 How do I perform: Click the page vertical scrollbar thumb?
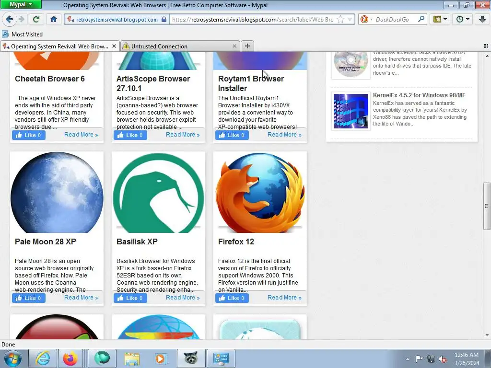[x=487, y=206]
